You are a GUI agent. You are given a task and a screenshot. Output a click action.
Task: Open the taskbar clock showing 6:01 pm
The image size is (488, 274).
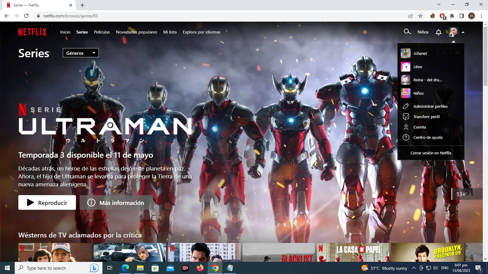pyautogui.click(x=461, y=268)
